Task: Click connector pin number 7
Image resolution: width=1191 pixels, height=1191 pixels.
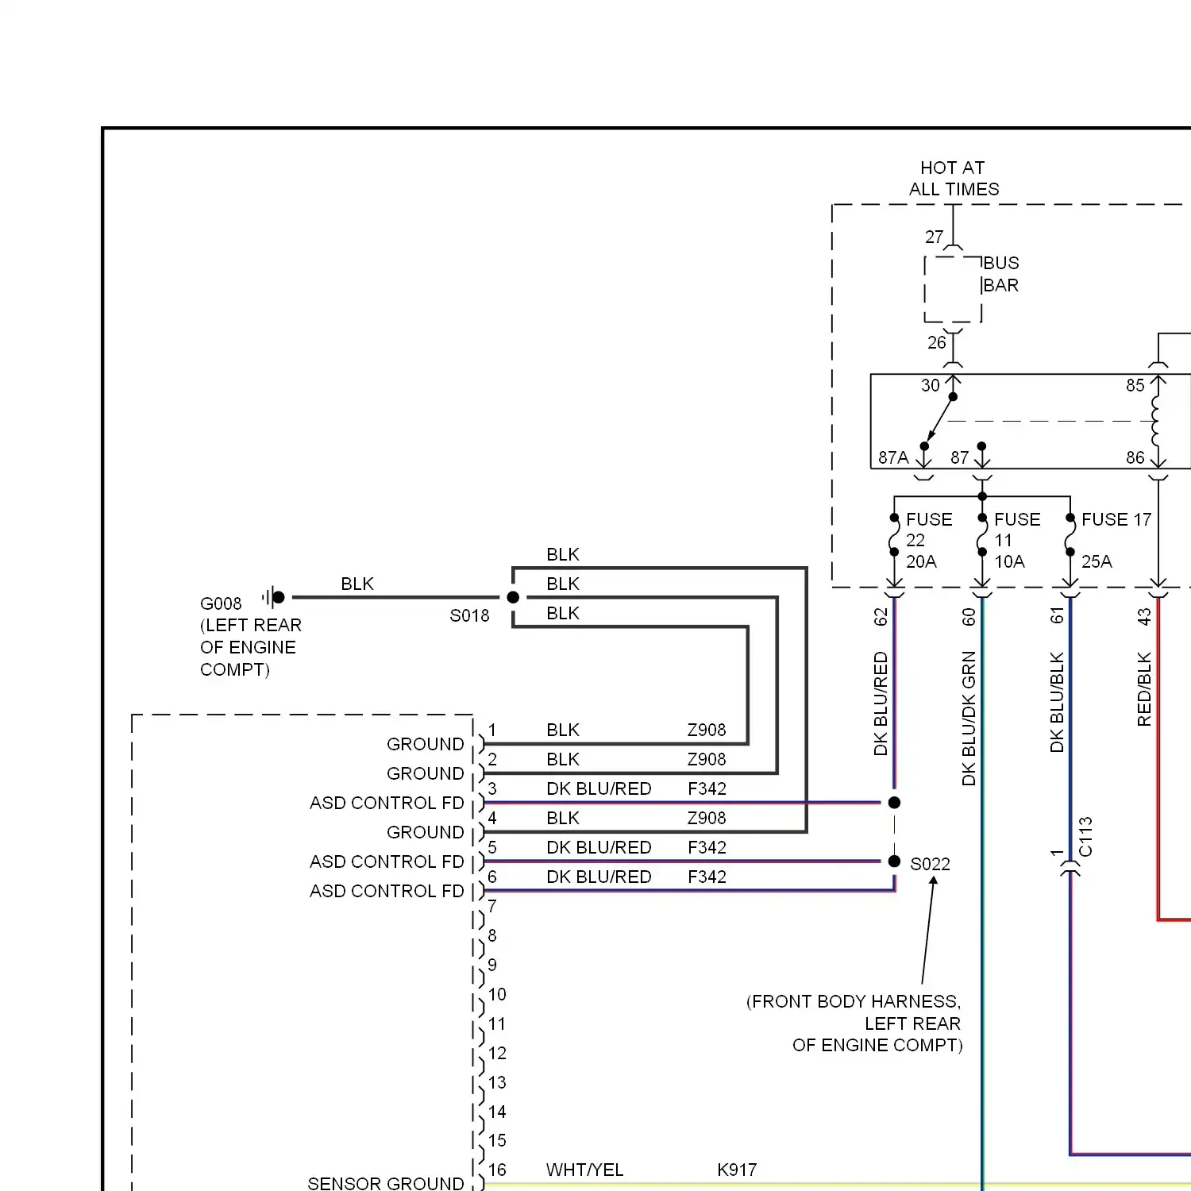Action: click(492, 906)
